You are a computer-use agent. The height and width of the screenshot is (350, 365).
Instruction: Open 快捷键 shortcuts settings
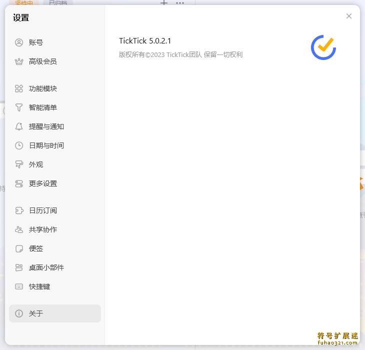pyautogui.click(x=55, y=286)
